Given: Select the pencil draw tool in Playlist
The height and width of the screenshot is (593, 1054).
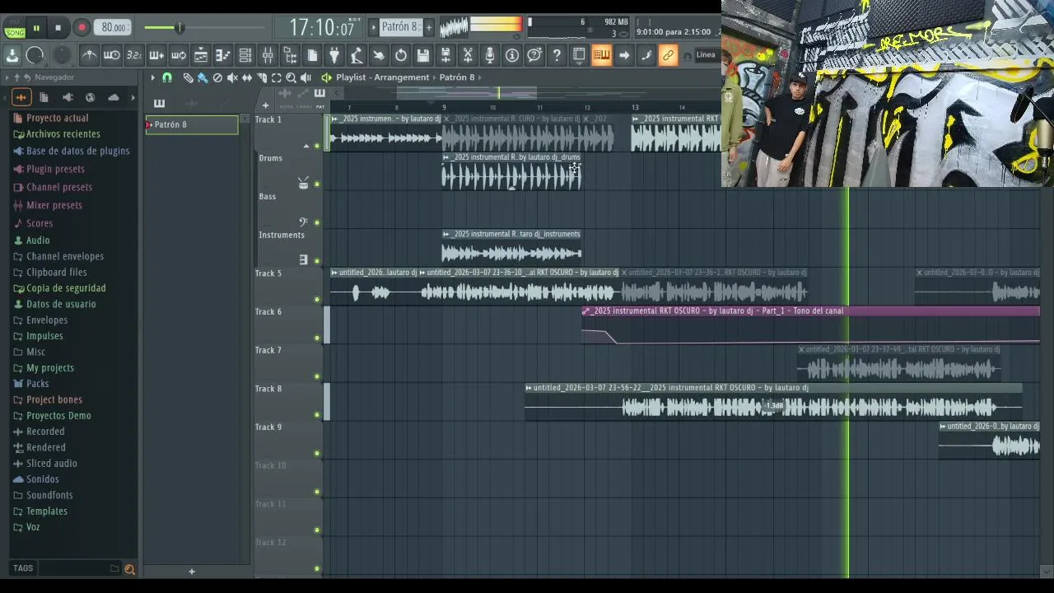Looking at the screenshot, I should 188,77.
